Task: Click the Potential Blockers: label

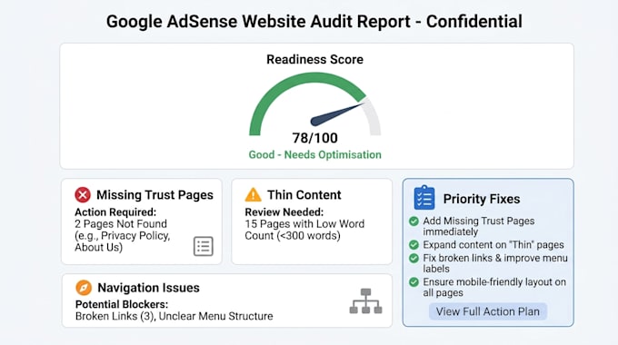Action: coord(122,304)
